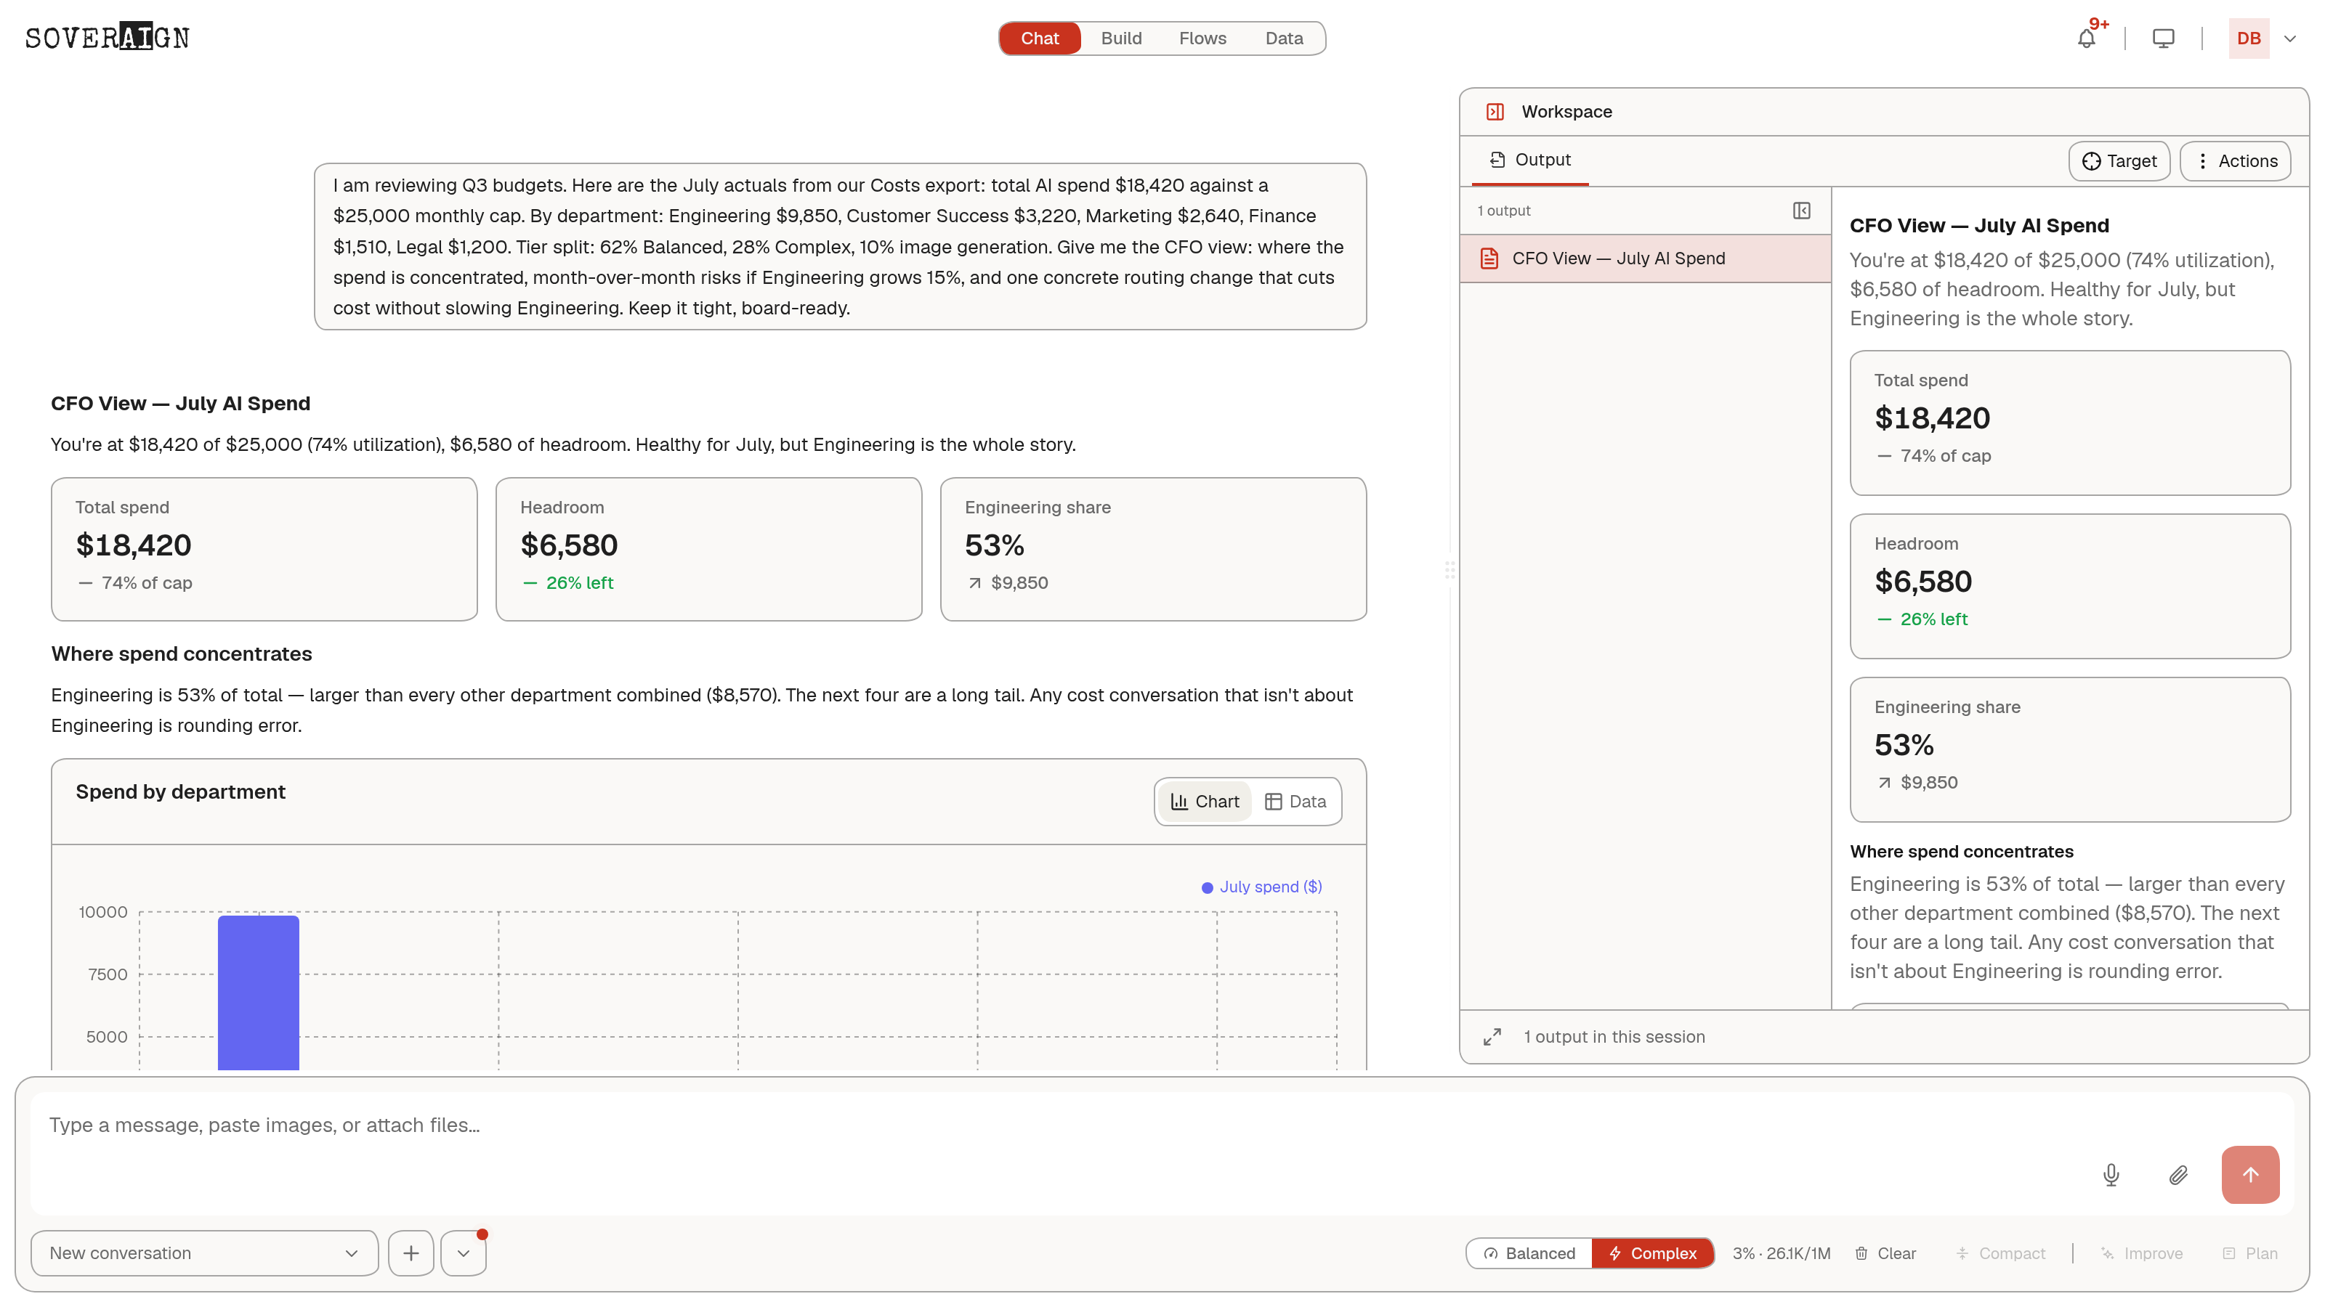The height and width of the screenshot is (1307, 2325).
Task: Select CFO View — July AI Spend output
Action: pos(1644,258)
